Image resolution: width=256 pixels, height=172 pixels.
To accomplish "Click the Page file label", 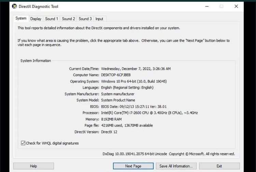I will point(92,125).
